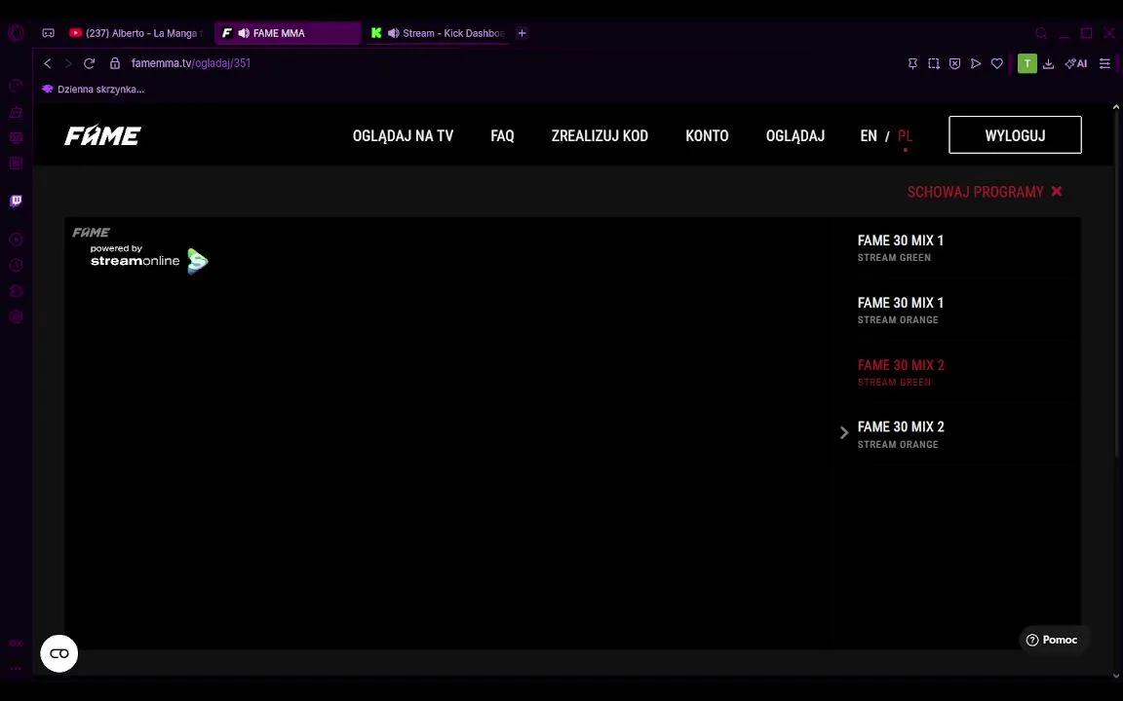Screen dimensions: 1123x701
Task: Click the Opera GX menu logo
Action: [x=16, y=33]
